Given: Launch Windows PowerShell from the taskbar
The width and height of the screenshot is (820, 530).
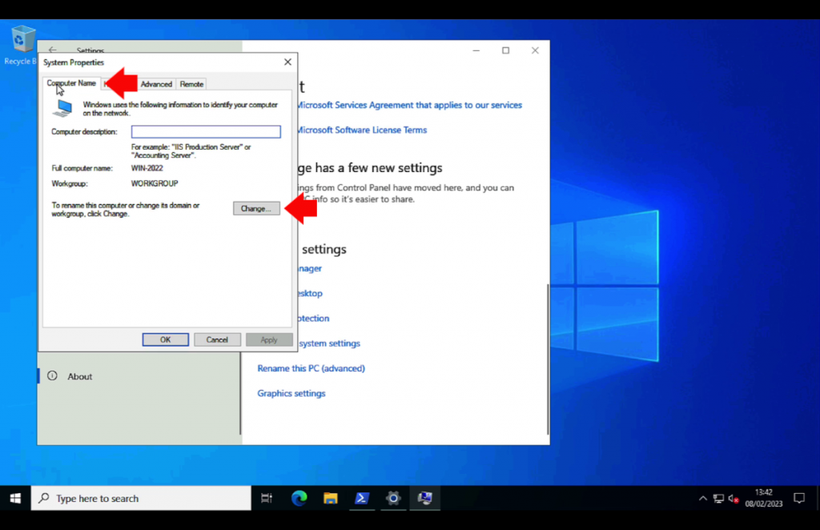Looking at the screenshot, I should (361, 498).
